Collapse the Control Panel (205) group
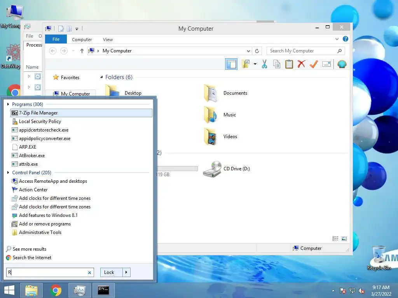 [8, 173]
